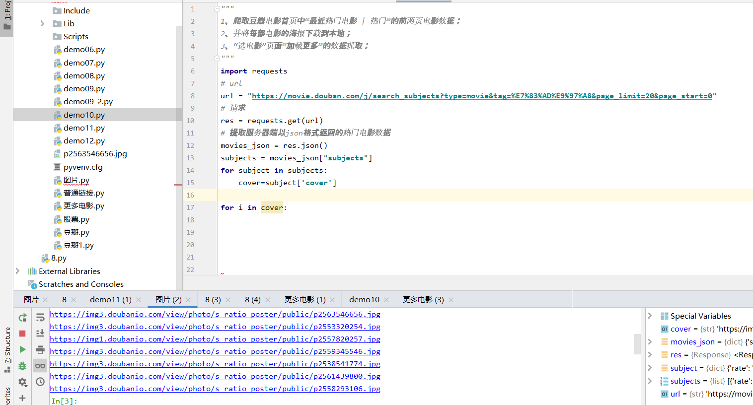Open poster link p2561439800.jpg in console

[x=215, y=376]
